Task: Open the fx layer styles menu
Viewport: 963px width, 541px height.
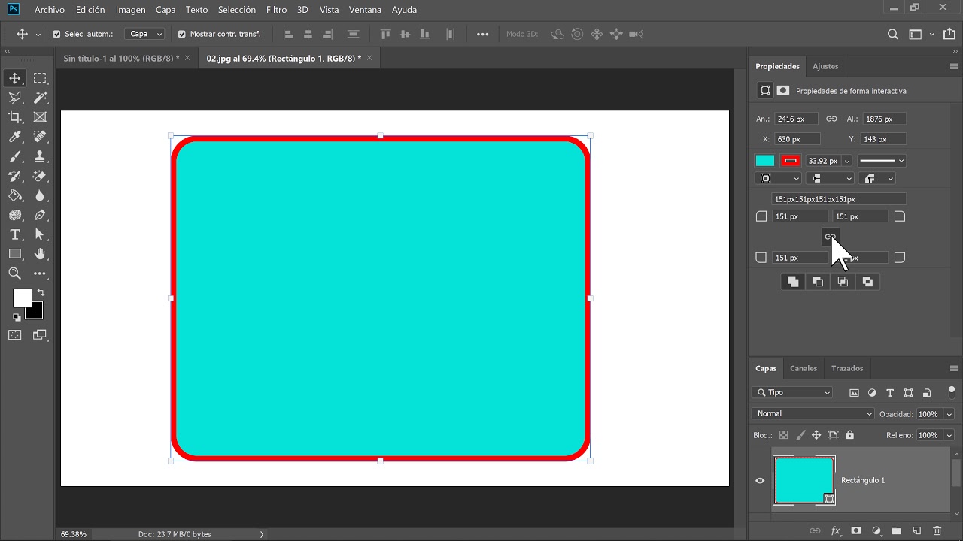Action: tap(835, 530)
